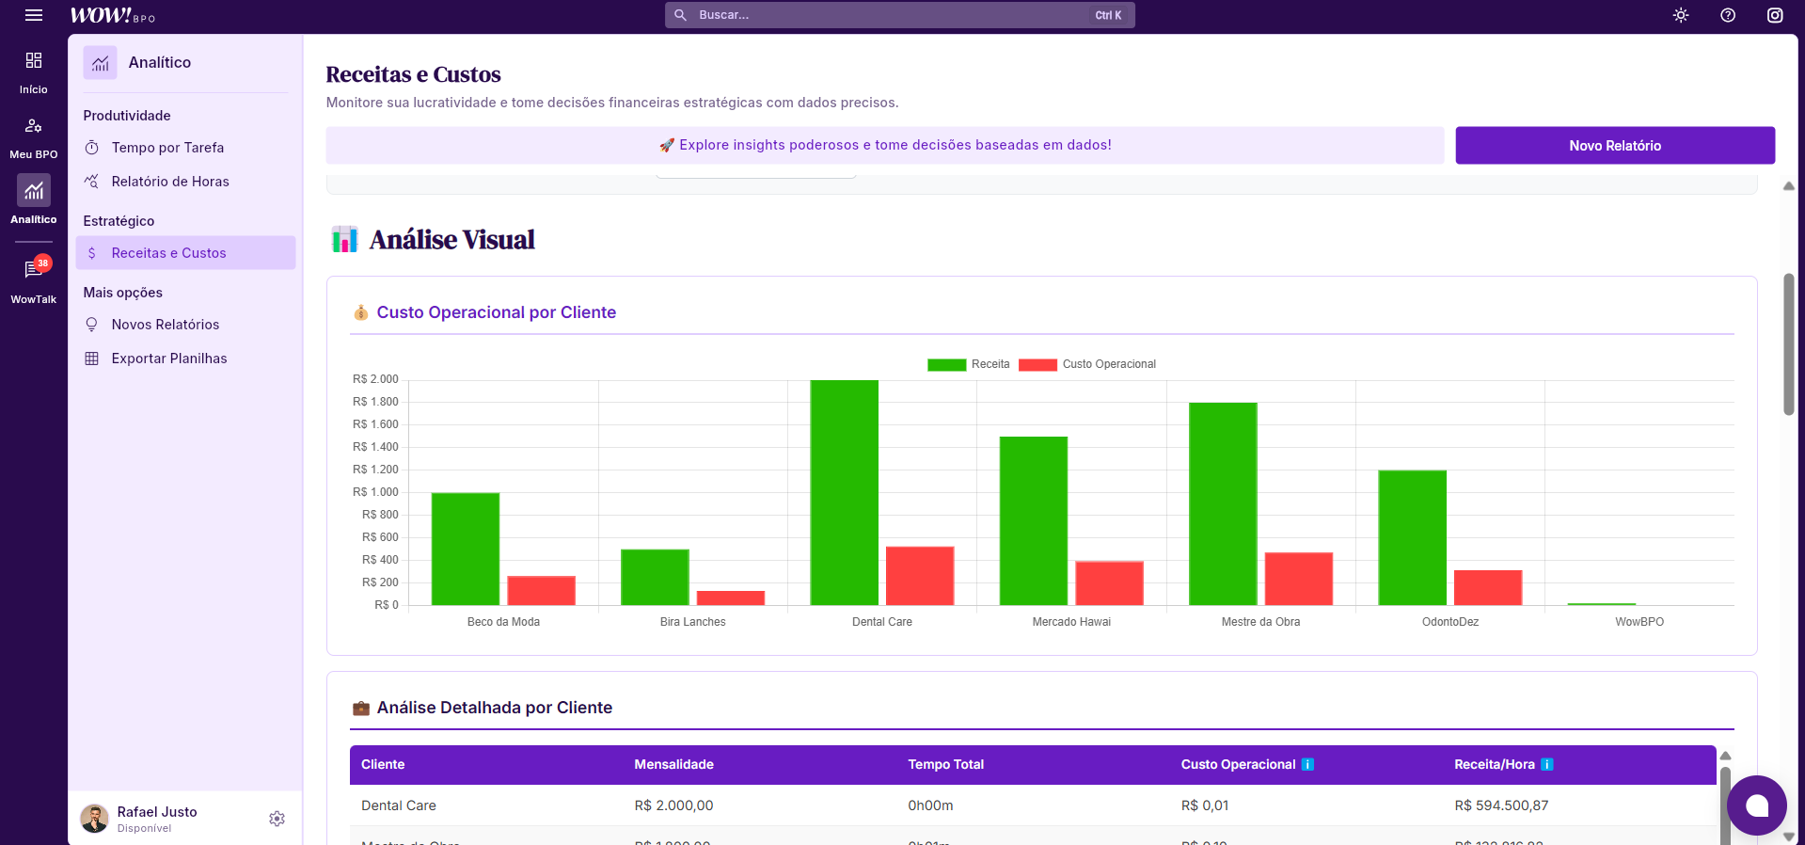Viewport: 1805px width, 845px height.
Task: Click Receita/Hora info icon
Action: (x=1547, y=765)
